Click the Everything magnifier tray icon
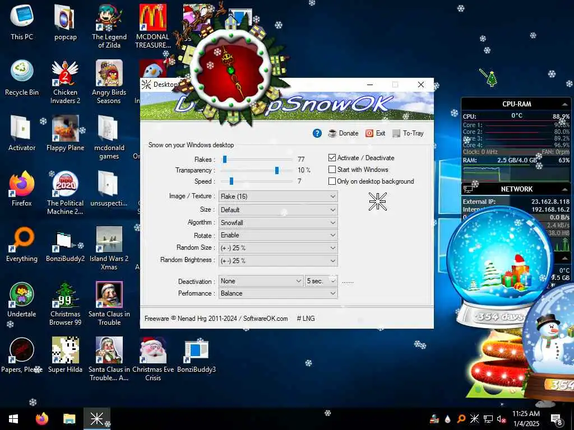 pyautogui.click(x=461, y=419)
